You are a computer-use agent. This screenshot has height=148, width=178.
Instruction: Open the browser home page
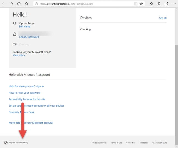tap(26, 4)
